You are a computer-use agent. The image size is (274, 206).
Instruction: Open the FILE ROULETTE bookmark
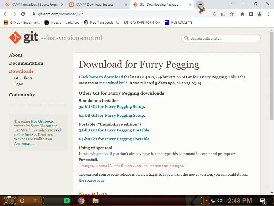[178, 23]
